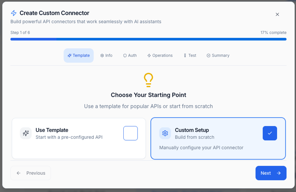Open the Operations step tab
Screen dimensions: 296x192
[x=160, y=56]
